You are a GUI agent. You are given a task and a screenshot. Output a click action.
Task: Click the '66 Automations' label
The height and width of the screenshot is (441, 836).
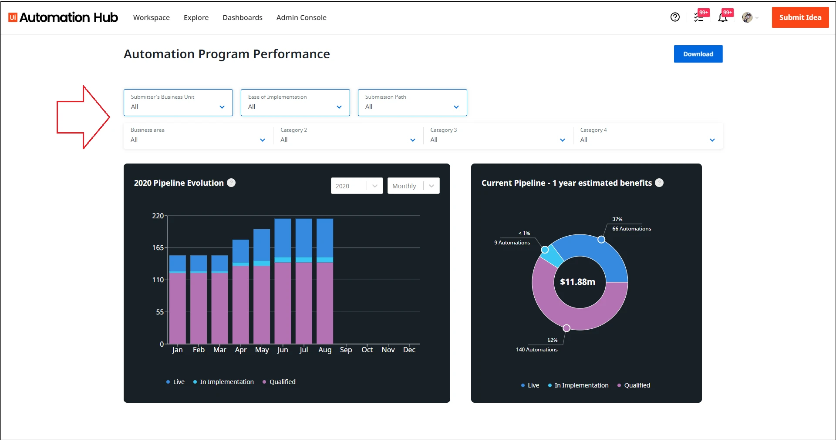click(x=632, y=229)
